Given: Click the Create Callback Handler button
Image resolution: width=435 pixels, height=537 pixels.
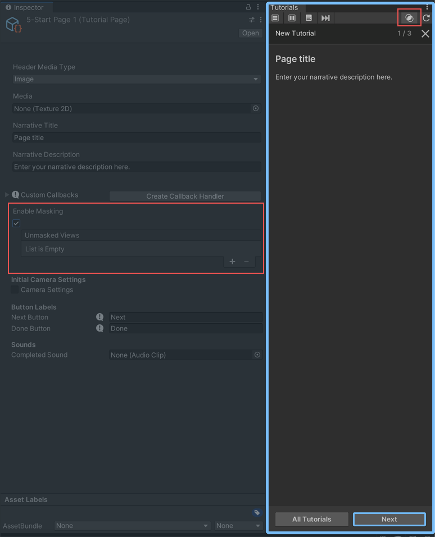Looking at the screenshot, I should click(185, 196).
